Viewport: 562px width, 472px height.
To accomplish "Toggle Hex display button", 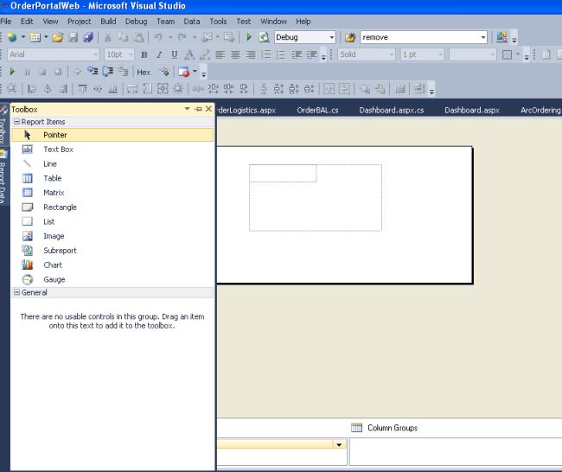I will coord(144,73).
